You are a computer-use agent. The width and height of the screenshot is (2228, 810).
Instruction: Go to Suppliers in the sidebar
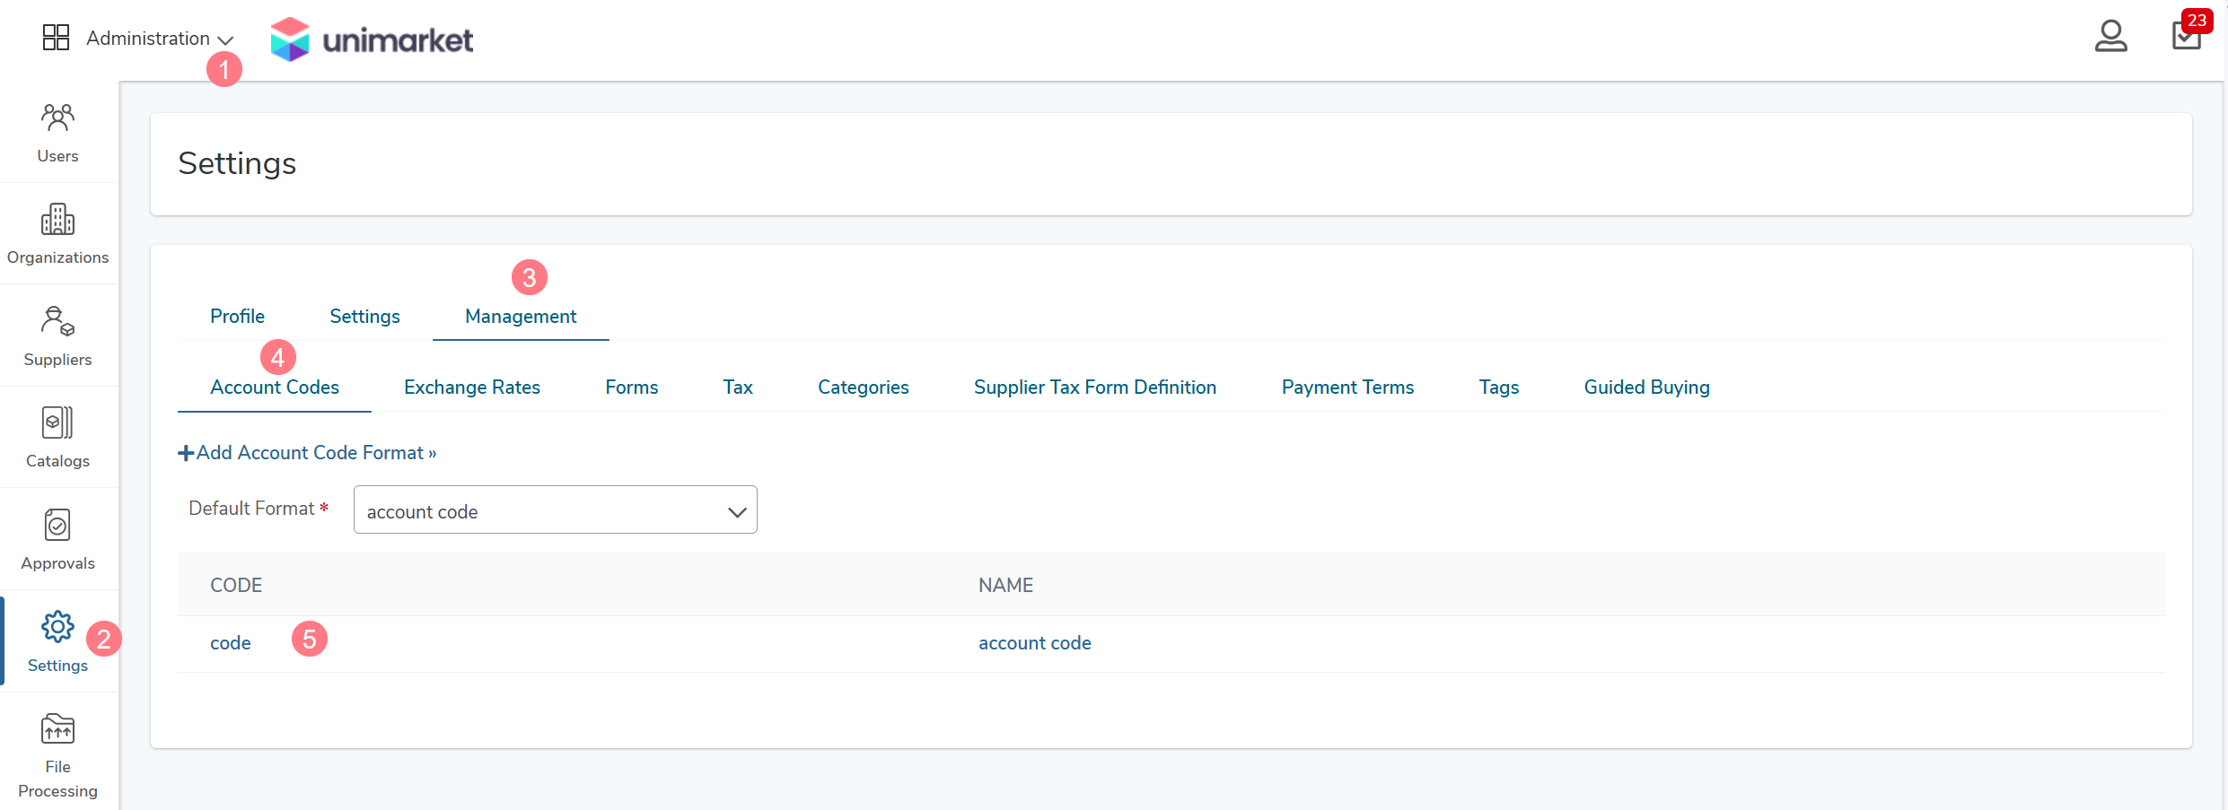(x=57, y=336)
